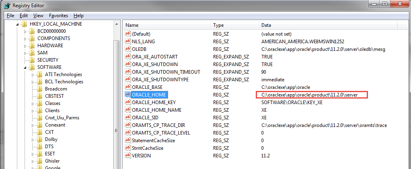Expand the BCD00000000 key

tap(25, 31)
